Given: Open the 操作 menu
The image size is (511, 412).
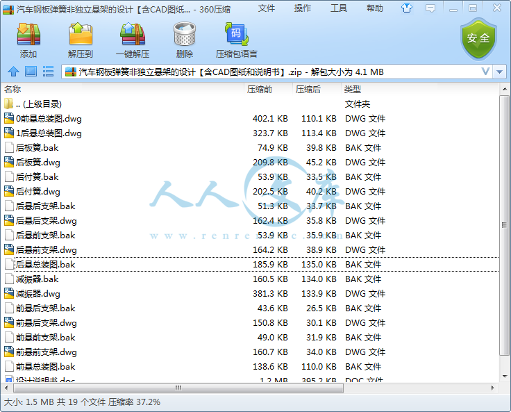Looking at the screenshot, I should (303, 8).
